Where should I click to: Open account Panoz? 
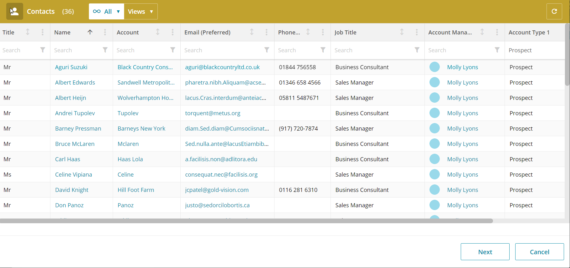coord(126,205)
